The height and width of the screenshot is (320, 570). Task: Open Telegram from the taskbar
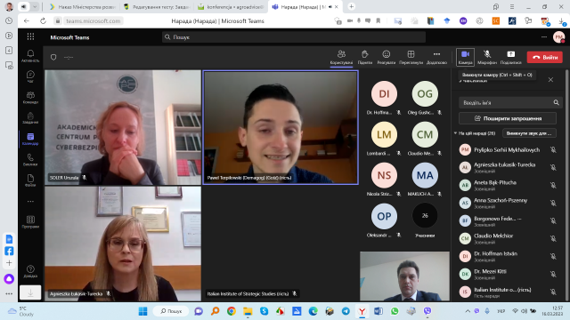click(x=346, y=311)
